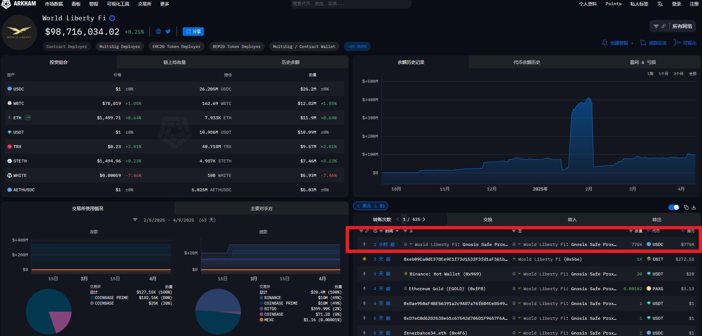Screen dimensions: 702x336
Task: Click the ETH price chart icon
Action: [x=28, y=117]
